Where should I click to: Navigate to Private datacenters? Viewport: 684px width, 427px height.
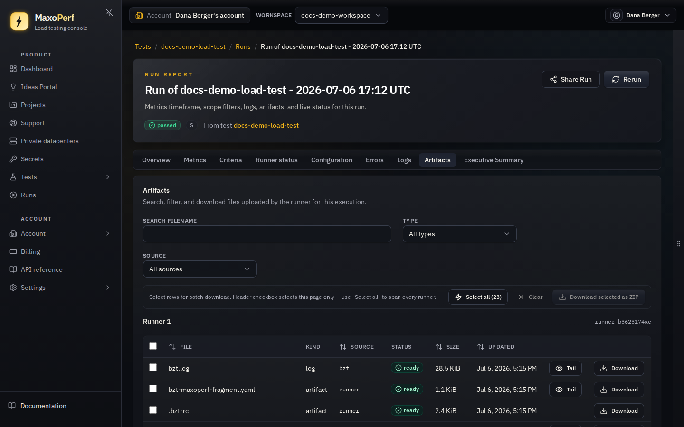[50, 141]
